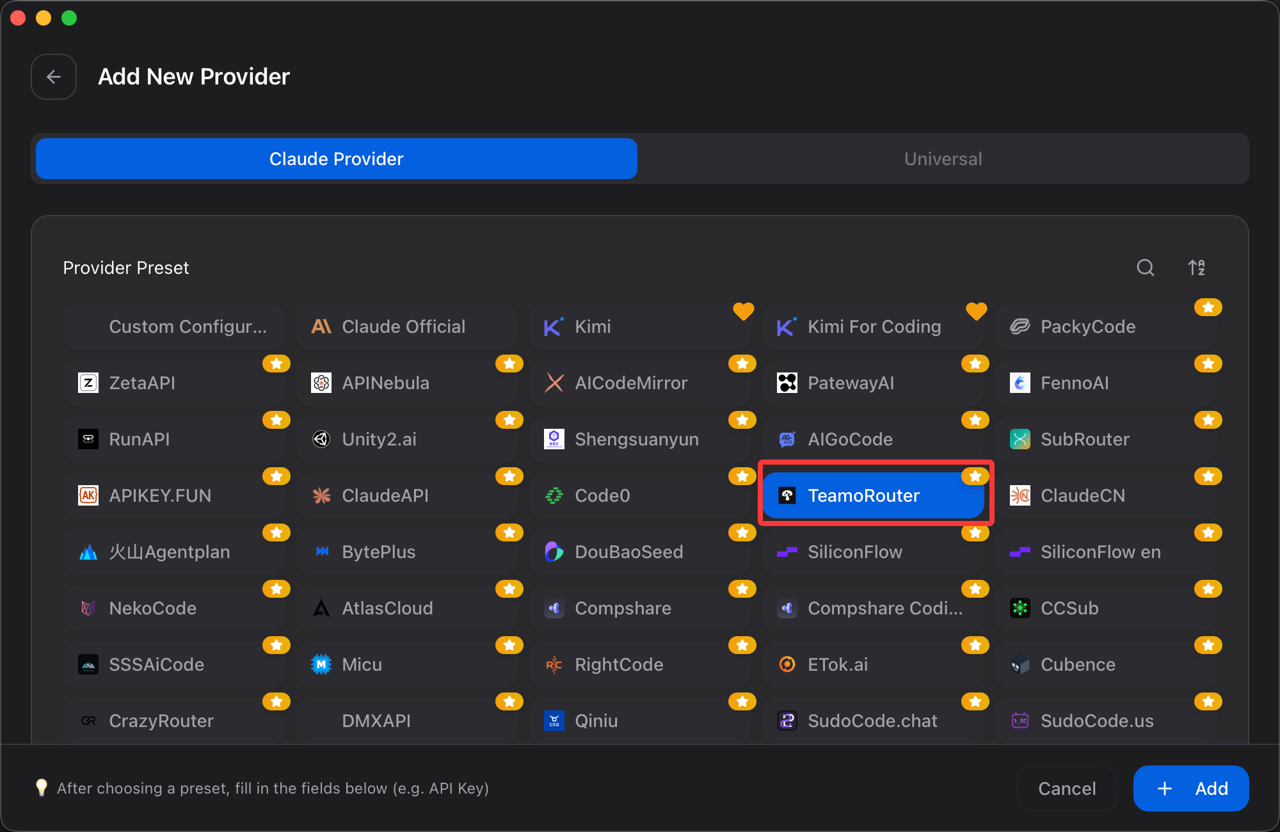The width and height of the screenshot is (1280, 832).
Task: Click the CCSub green star logo icon
Action: 1020,608
